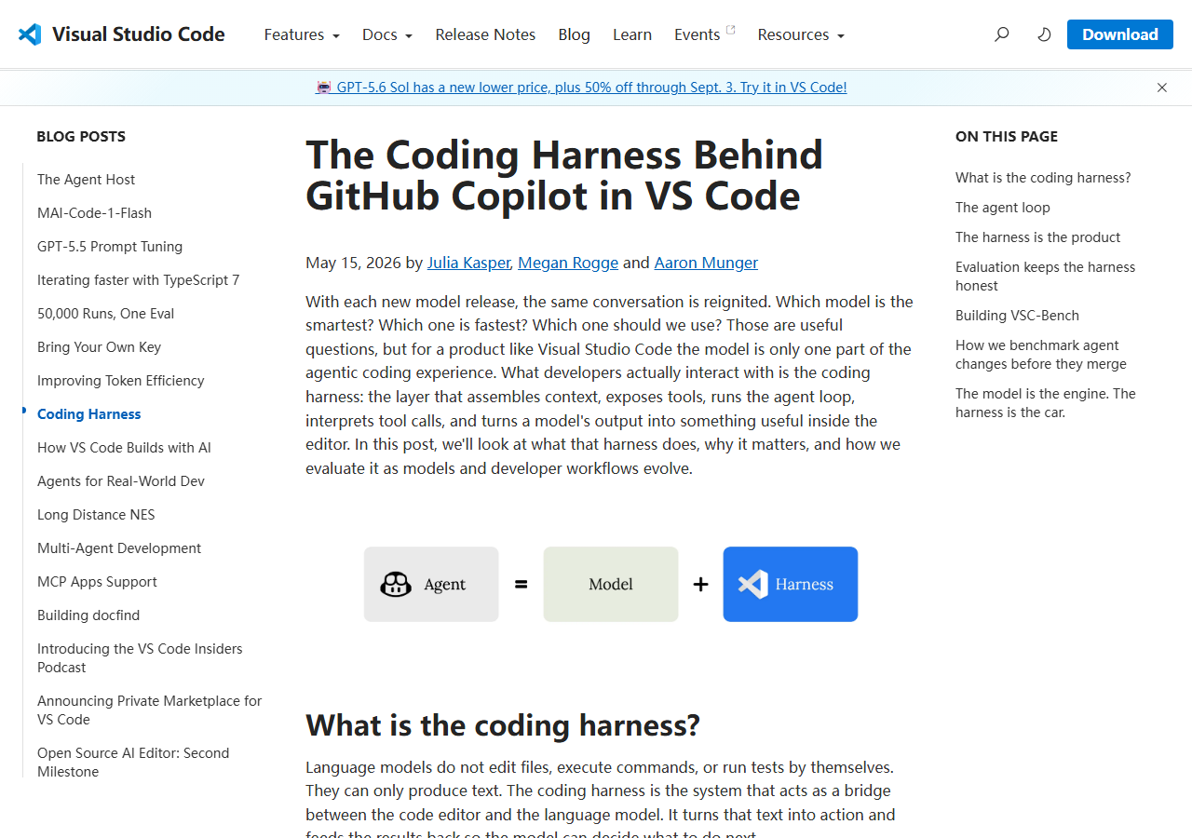This screenshot has width=1192, height=838.
Task: Open GPT-5.5 Prompt Tuning post
Action: [110, 247]
